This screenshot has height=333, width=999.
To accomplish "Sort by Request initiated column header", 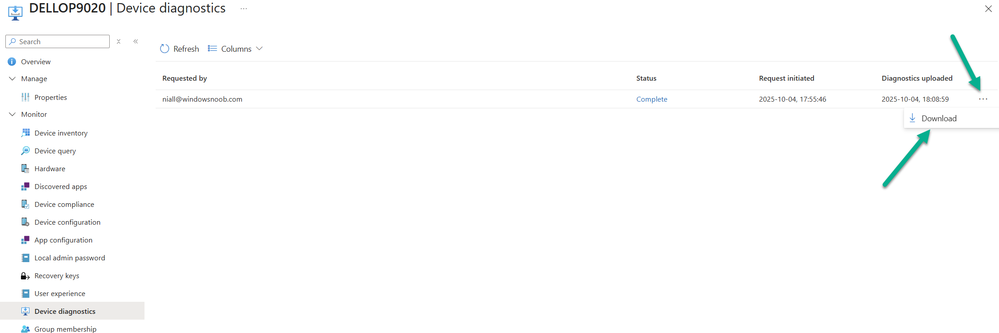I will coord(786,78).
